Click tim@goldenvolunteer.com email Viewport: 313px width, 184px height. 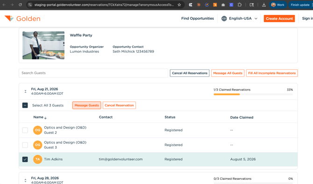tap(121, 159)
